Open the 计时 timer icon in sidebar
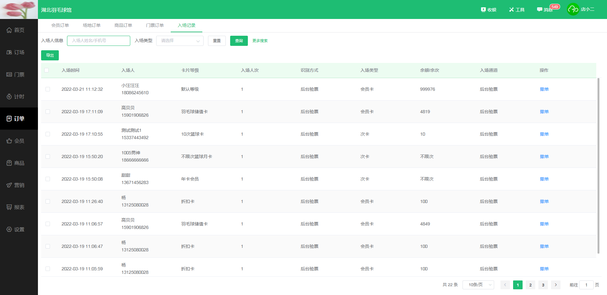 [x=9, y=97]
